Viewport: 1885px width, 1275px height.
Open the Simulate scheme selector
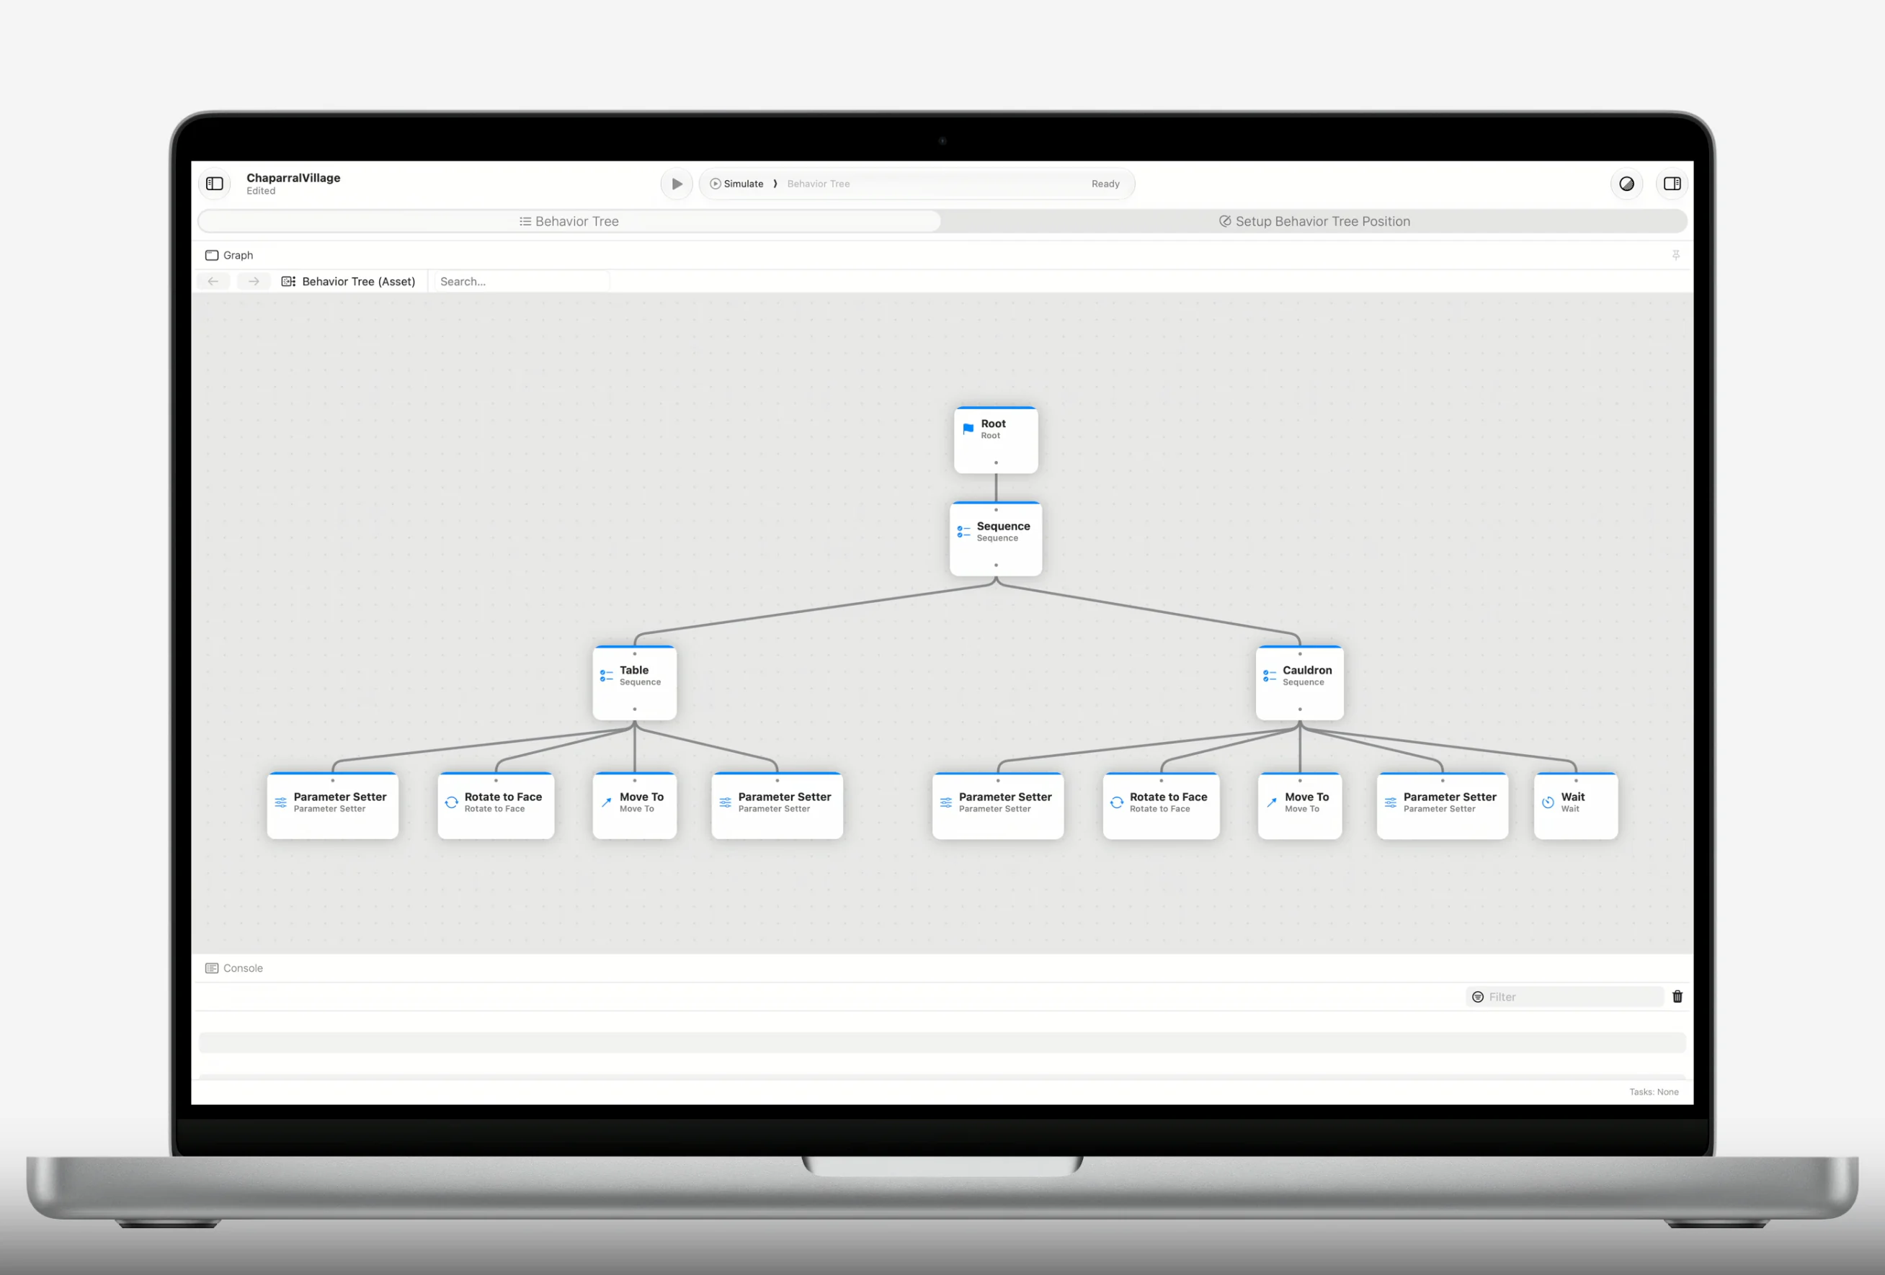click(736, 184)
